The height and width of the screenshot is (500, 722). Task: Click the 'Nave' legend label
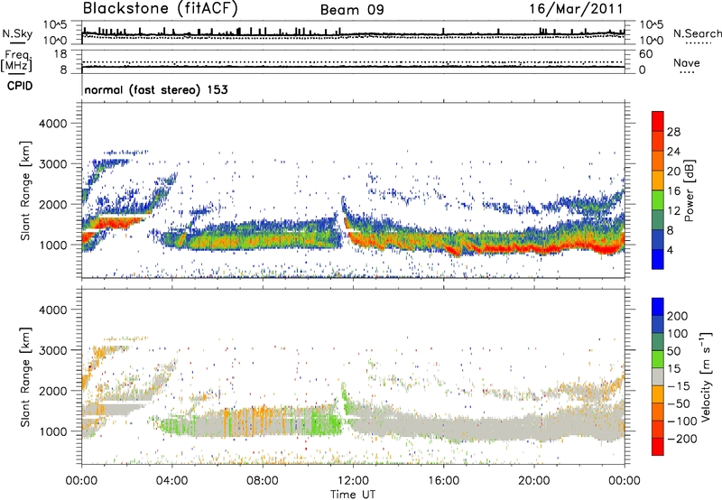pos(687,62)
